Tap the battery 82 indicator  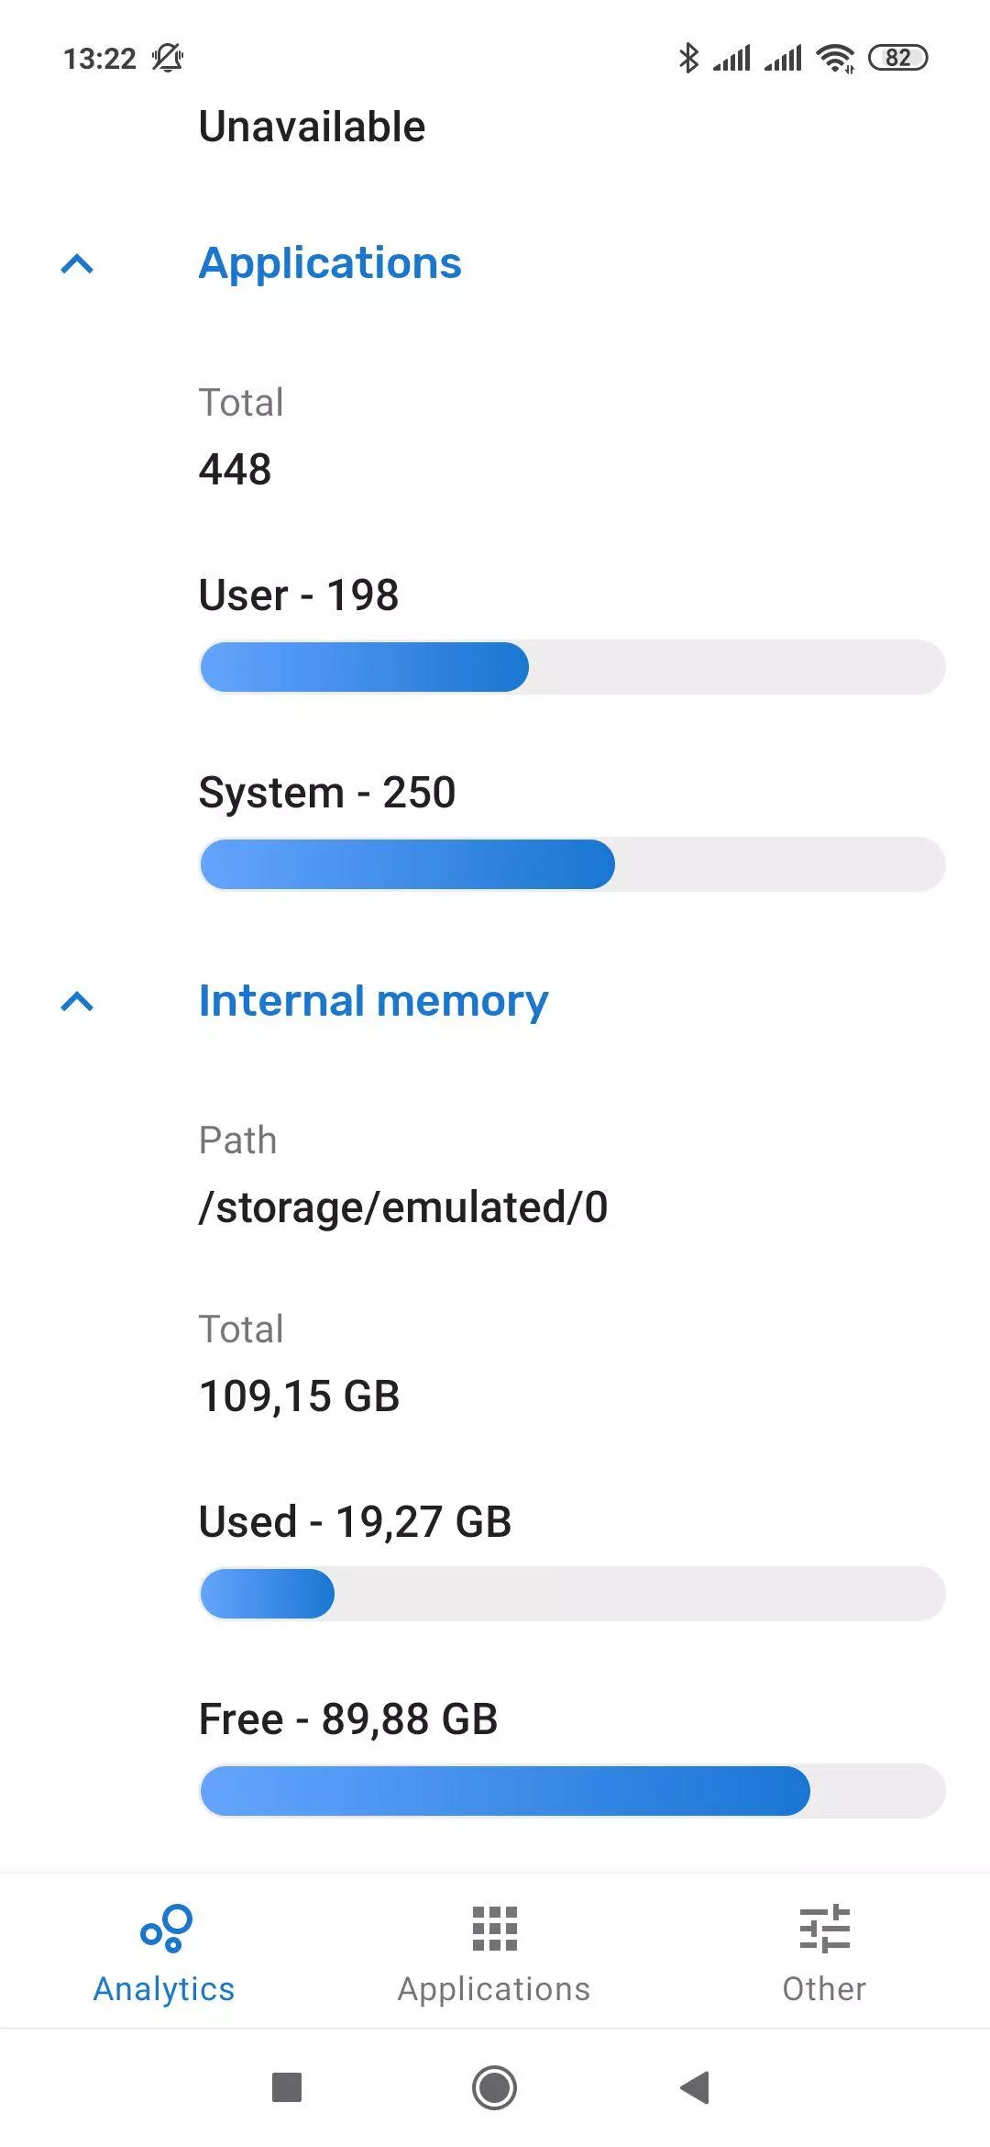point(897,58)
